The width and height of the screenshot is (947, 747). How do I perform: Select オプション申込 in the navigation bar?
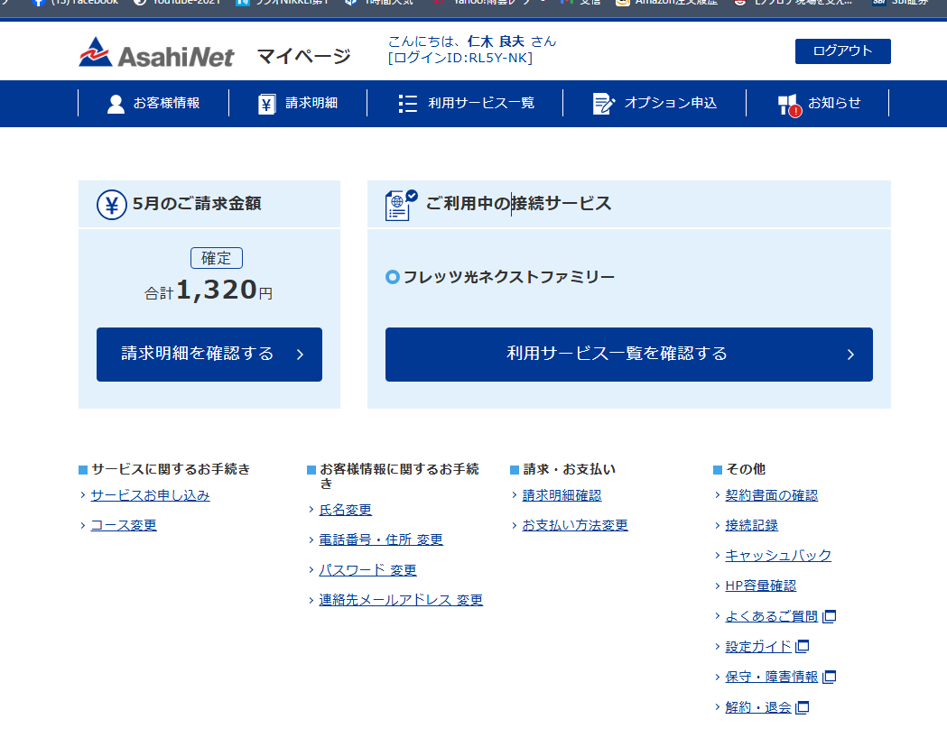coord(655,103)
